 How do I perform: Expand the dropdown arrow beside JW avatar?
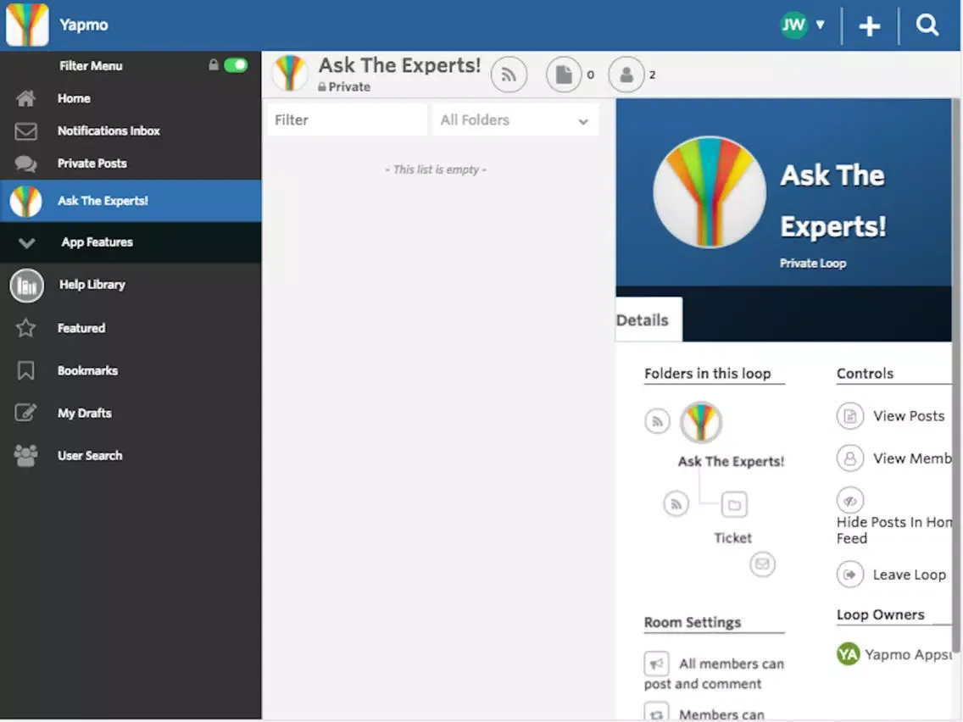820,25
